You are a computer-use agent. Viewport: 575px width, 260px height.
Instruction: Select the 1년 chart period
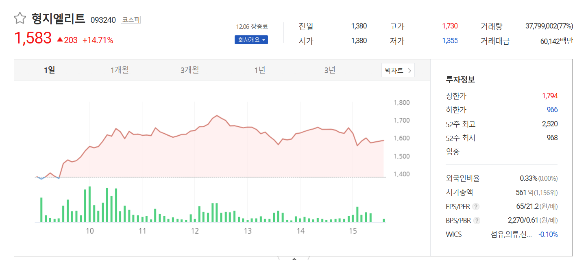[260, 70]
